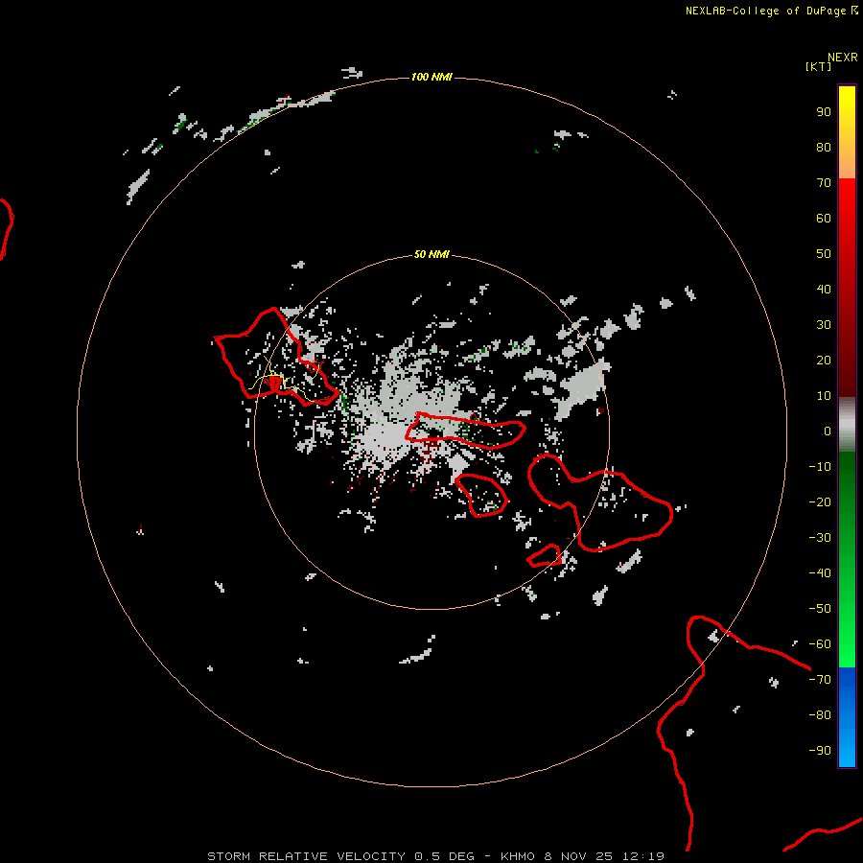The width and height of the screenshot is (863, 863).
Task: Click the -80 knot scale label
Action: click(x=820, y=715)
